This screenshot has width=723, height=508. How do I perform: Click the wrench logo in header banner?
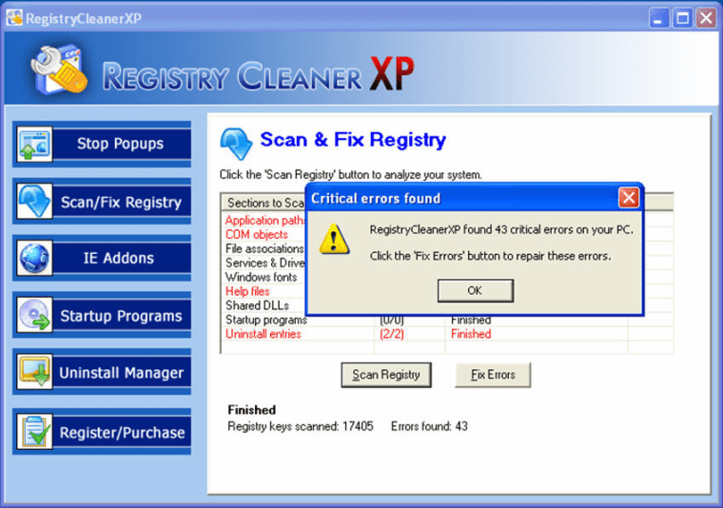[59, 69]
